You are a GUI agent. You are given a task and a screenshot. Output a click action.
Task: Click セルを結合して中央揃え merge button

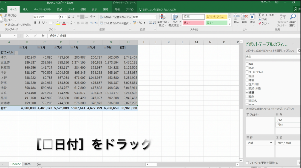[115, 23]
